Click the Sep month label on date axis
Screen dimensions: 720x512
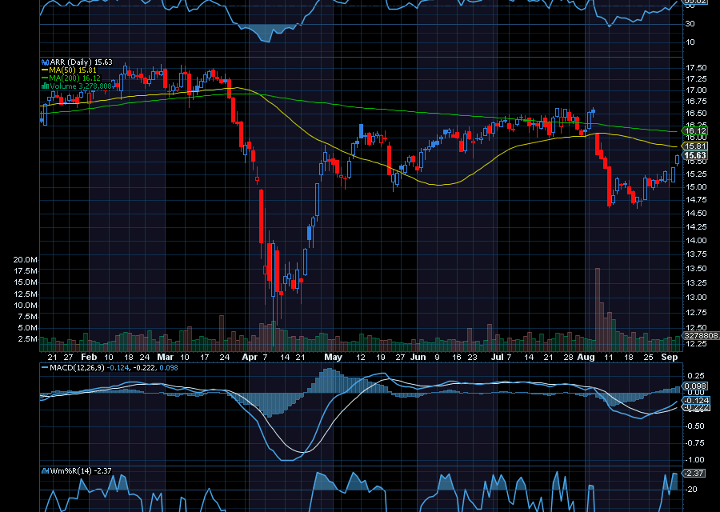(669, 357)
